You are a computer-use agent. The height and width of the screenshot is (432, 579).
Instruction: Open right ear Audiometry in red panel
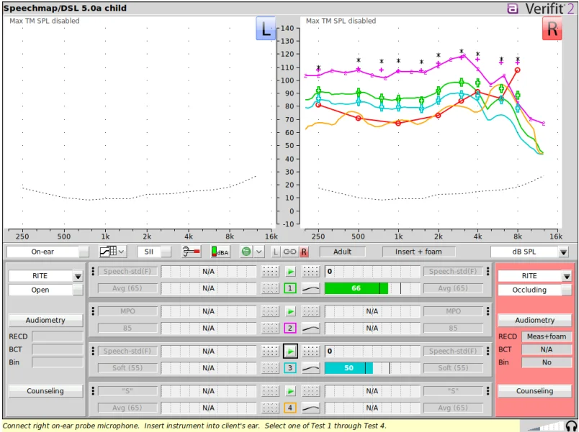534,321
